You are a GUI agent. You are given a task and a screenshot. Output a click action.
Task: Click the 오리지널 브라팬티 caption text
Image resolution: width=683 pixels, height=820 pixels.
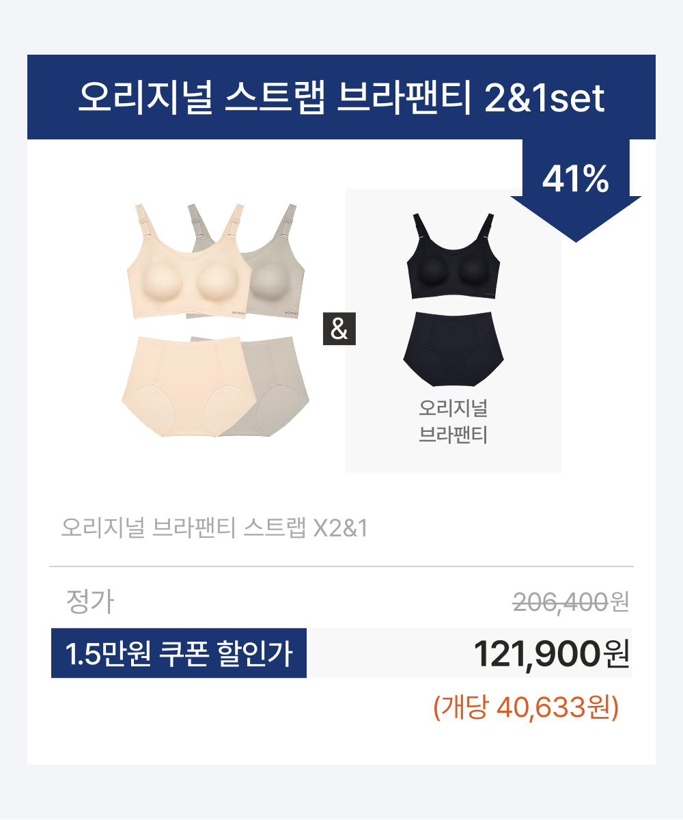[453, 422]
